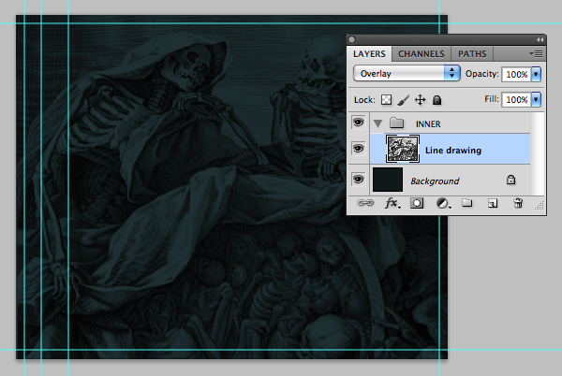Toggle lock image pixels brush icon

click(x=403, y=100)
